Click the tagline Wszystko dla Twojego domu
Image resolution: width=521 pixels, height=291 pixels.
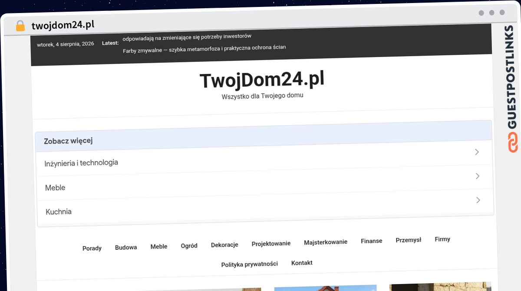pos(263,96)
